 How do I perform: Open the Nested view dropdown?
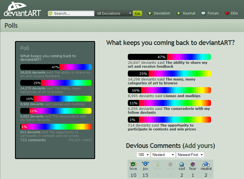[163, 155]
